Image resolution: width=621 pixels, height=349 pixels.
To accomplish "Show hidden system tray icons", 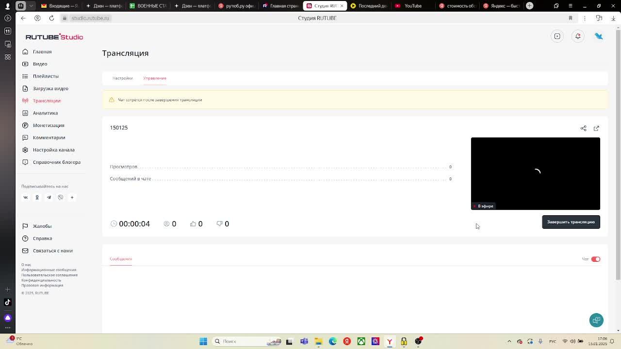I will tap(509, 341).
